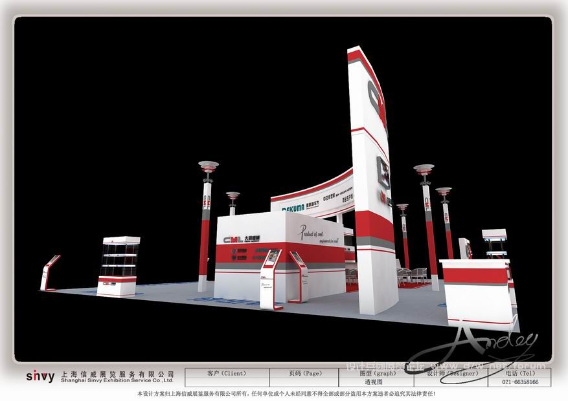Click the empty value cell under 页码 (Page)
Screen dimensions: 568x401
(304, 382)
